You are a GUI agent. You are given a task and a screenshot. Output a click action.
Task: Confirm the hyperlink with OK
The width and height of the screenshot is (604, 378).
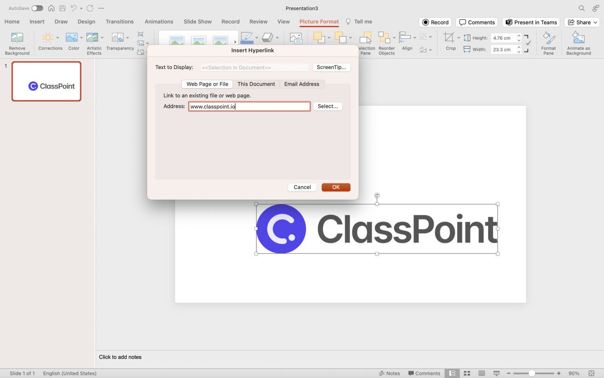335,187
